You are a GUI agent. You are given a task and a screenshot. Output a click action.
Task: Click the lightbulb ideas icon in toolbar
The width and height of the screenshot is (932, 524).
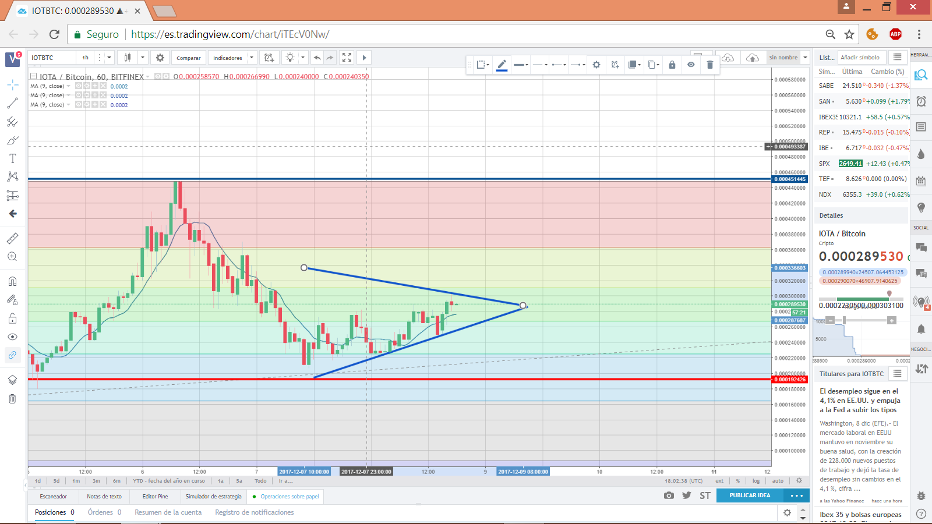[x=290, y=58]
